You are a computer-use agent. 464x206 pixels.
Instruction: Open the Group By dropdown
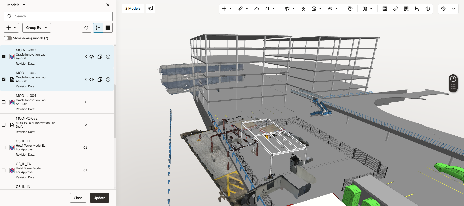tap(37, 28)
